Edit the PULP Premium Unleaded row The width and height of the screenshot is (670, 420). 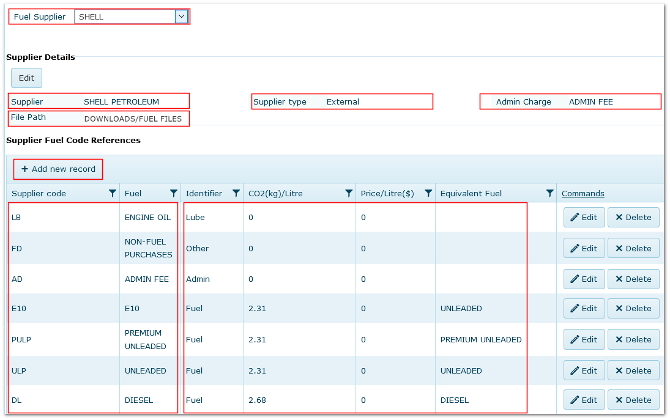click(584, 340)
